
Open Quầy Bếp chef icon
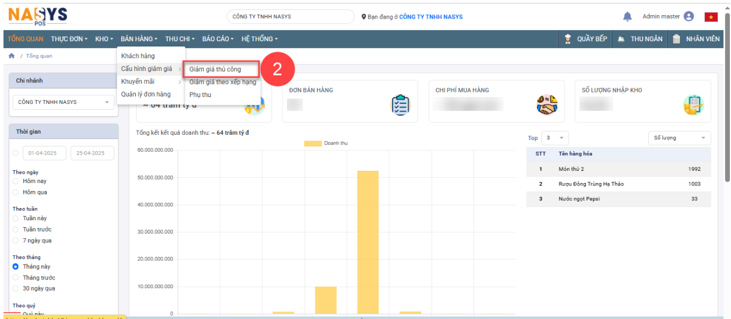point(567,39)
